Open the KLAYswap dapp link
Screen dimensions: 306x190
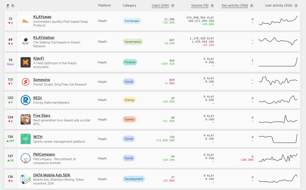[42, 17]
